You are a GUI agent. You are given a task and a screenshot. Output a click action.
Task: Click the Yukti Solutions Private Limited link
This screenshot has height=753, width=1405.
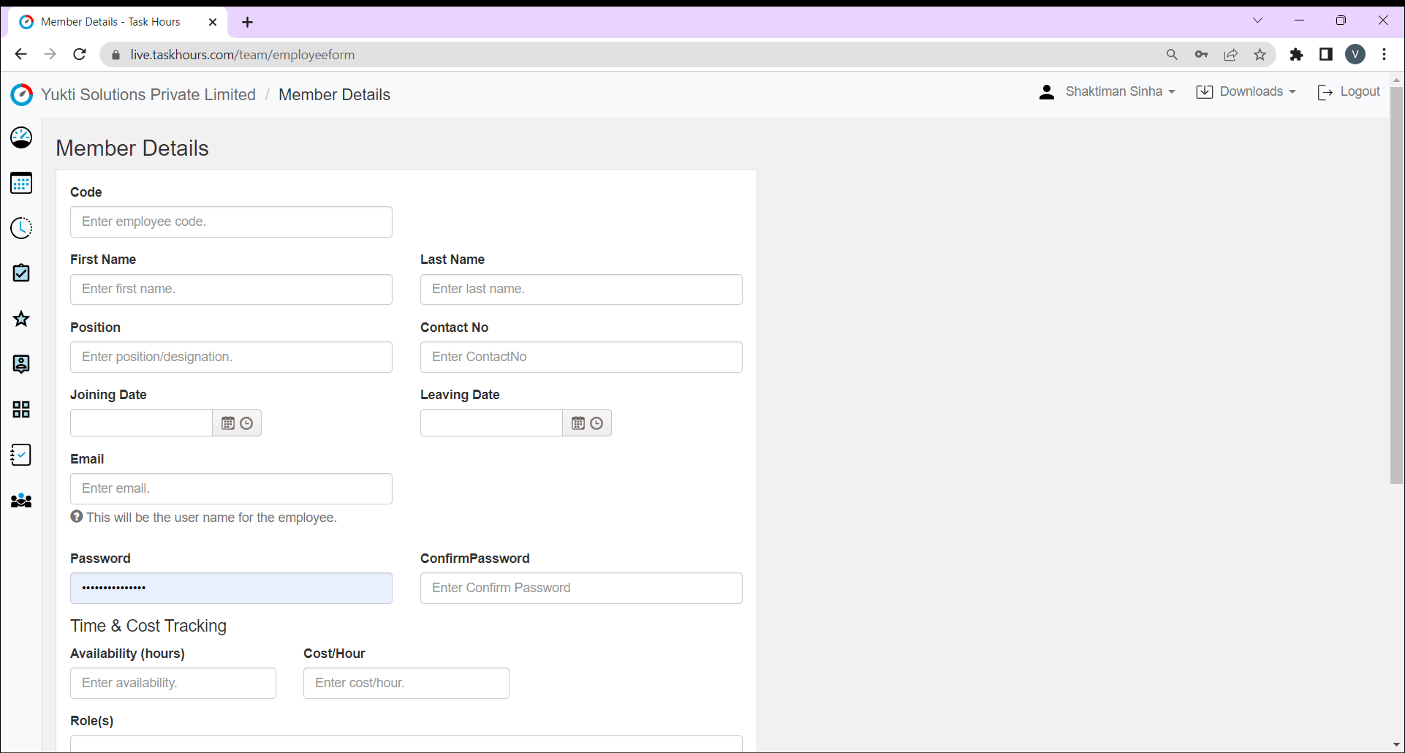(x=148, y=94)
